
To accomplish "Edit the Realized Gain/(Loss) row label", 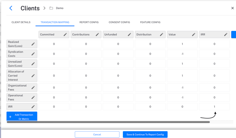I will click(x=33, y=44).
